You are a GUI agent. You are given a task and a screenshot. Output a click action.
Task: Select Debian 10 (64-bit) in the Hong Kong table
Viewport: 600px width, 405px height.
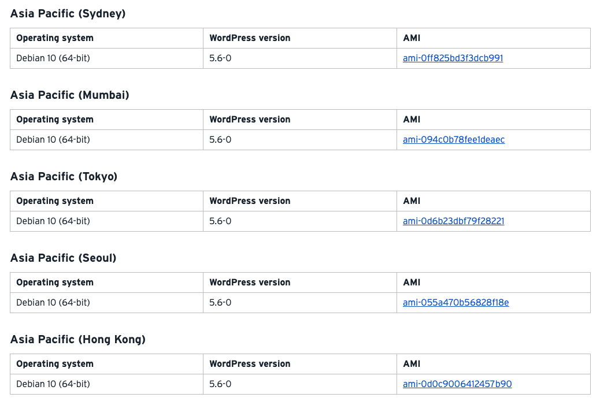pos(53,384)
